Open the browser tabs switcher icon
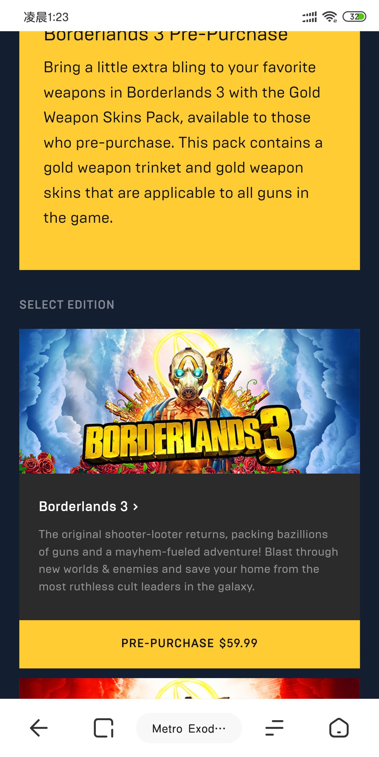Screen dimensions: 379x757 click(x=104, y=728)
